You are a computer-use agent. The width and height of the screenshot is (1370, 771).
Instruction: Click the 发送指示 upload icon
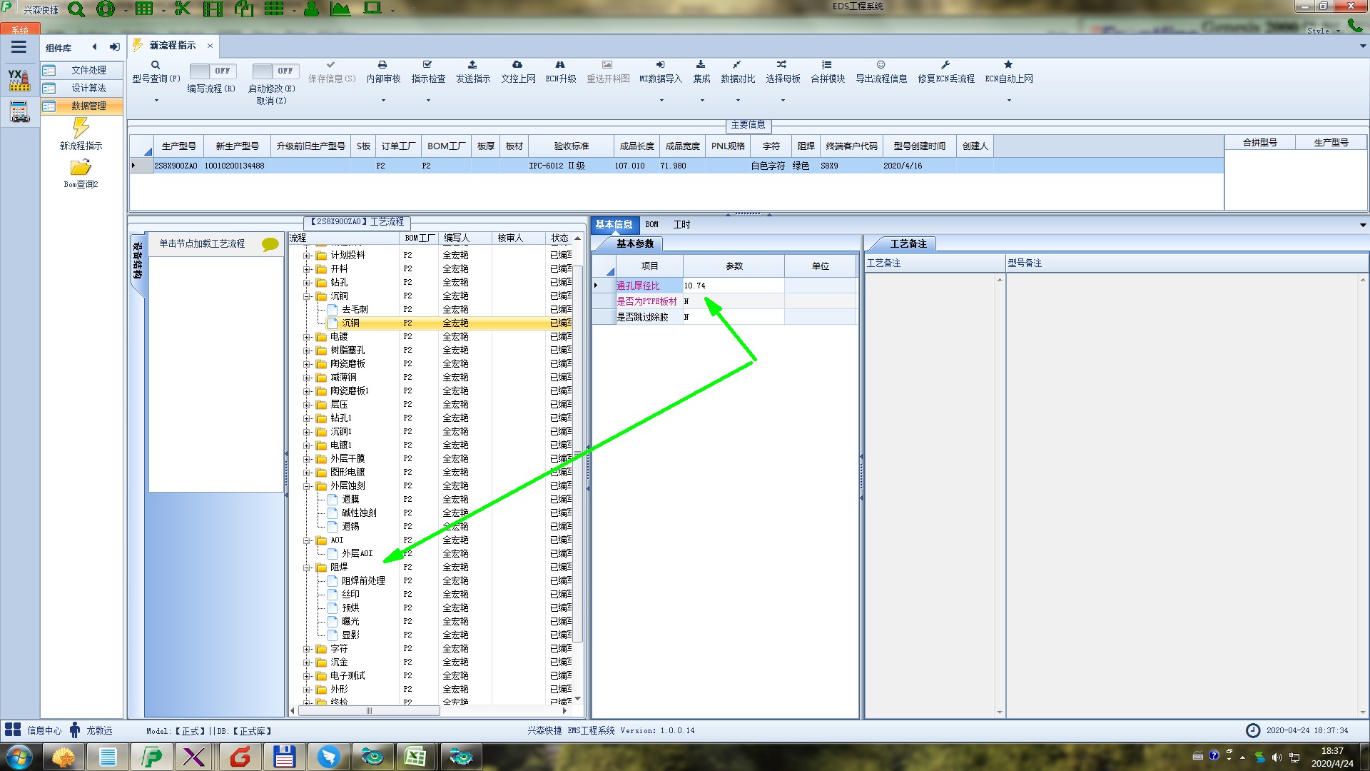pos(472,65)
